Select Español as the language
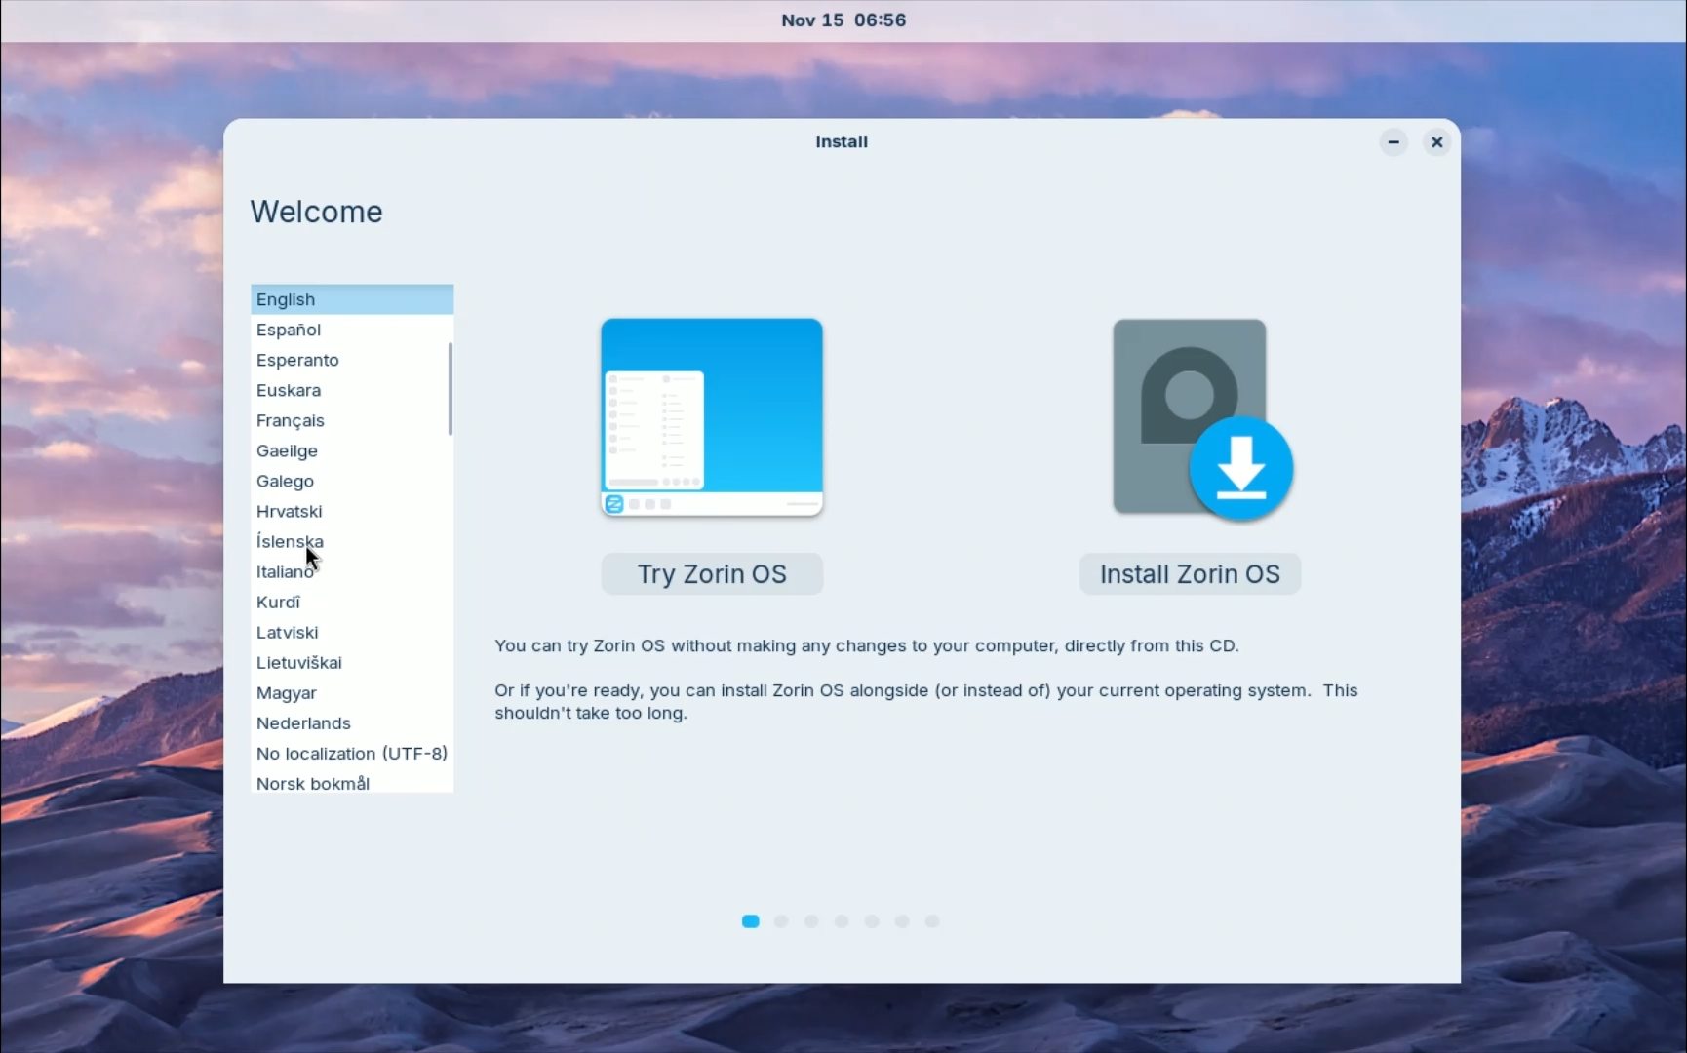Image resolution: width=1687 pixels, height=1053 pixels. pos(289,331)
